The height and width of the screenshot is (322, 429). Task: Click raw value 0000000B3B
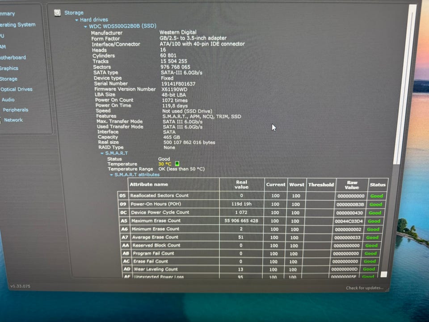coord(350,204)
